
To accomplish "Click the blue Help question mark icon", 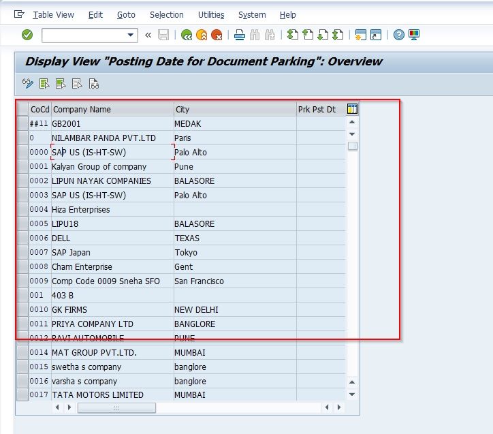I will pos(398,35).
